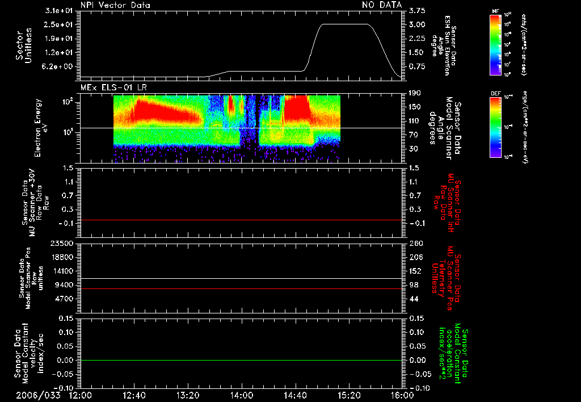Image resolution: width=581 pixels, height=402 pixels.
Task: Click the red "MU Scanner Inh Raw Data" title
Action: (x=447, y=203)
